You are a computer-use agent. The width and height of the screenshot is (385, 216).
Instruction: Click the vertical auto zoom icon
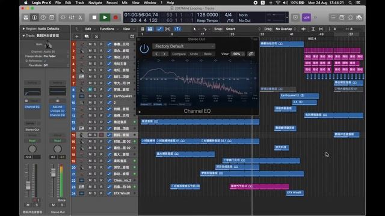[x=313, y=29]
